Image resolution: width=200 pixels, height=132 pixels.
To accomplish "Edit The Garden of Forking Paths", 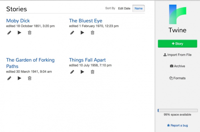I will click(x=9, y=78).
